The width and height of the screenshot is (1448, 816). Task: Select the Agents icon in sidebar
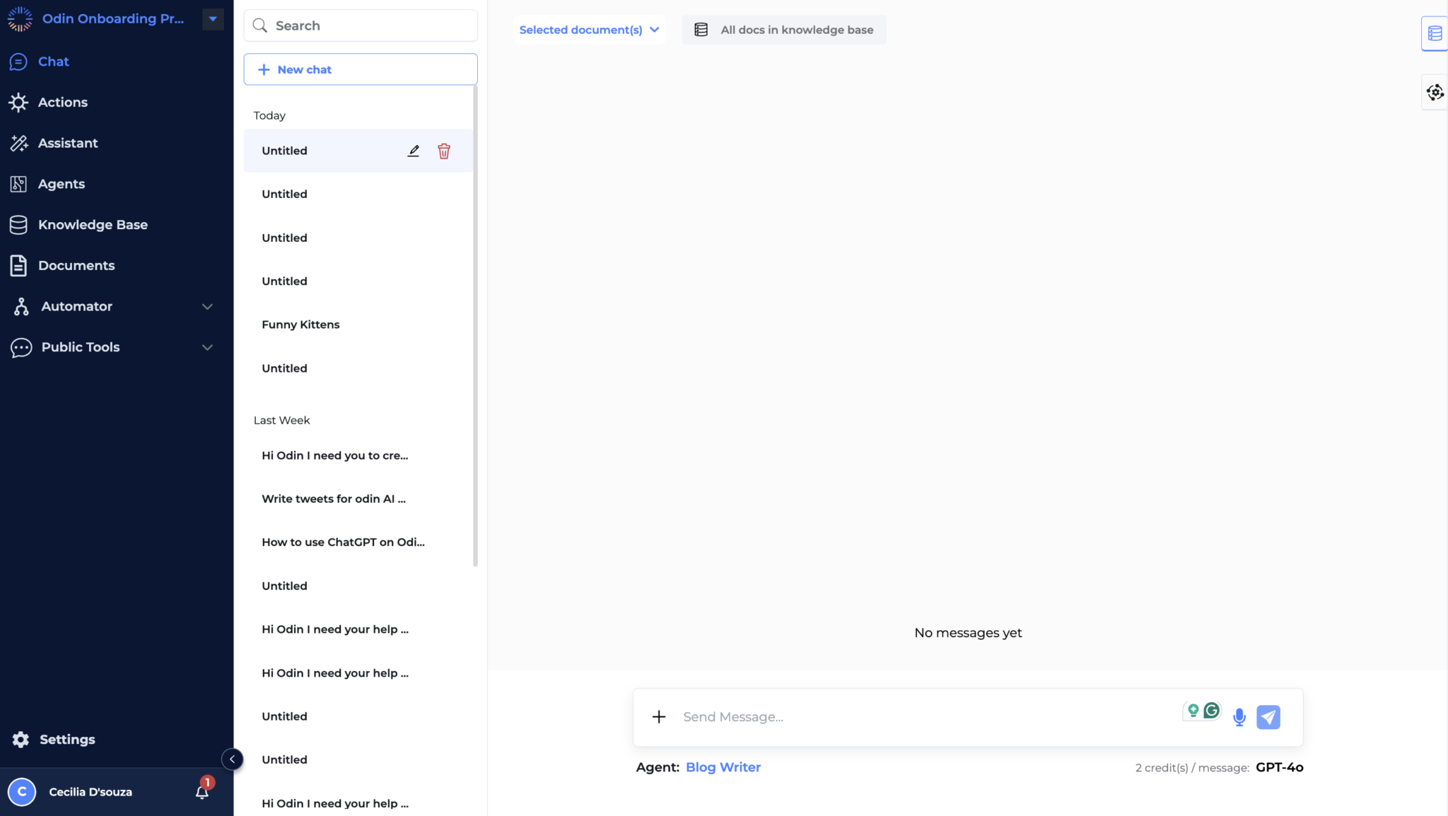[x=19, y=184]
